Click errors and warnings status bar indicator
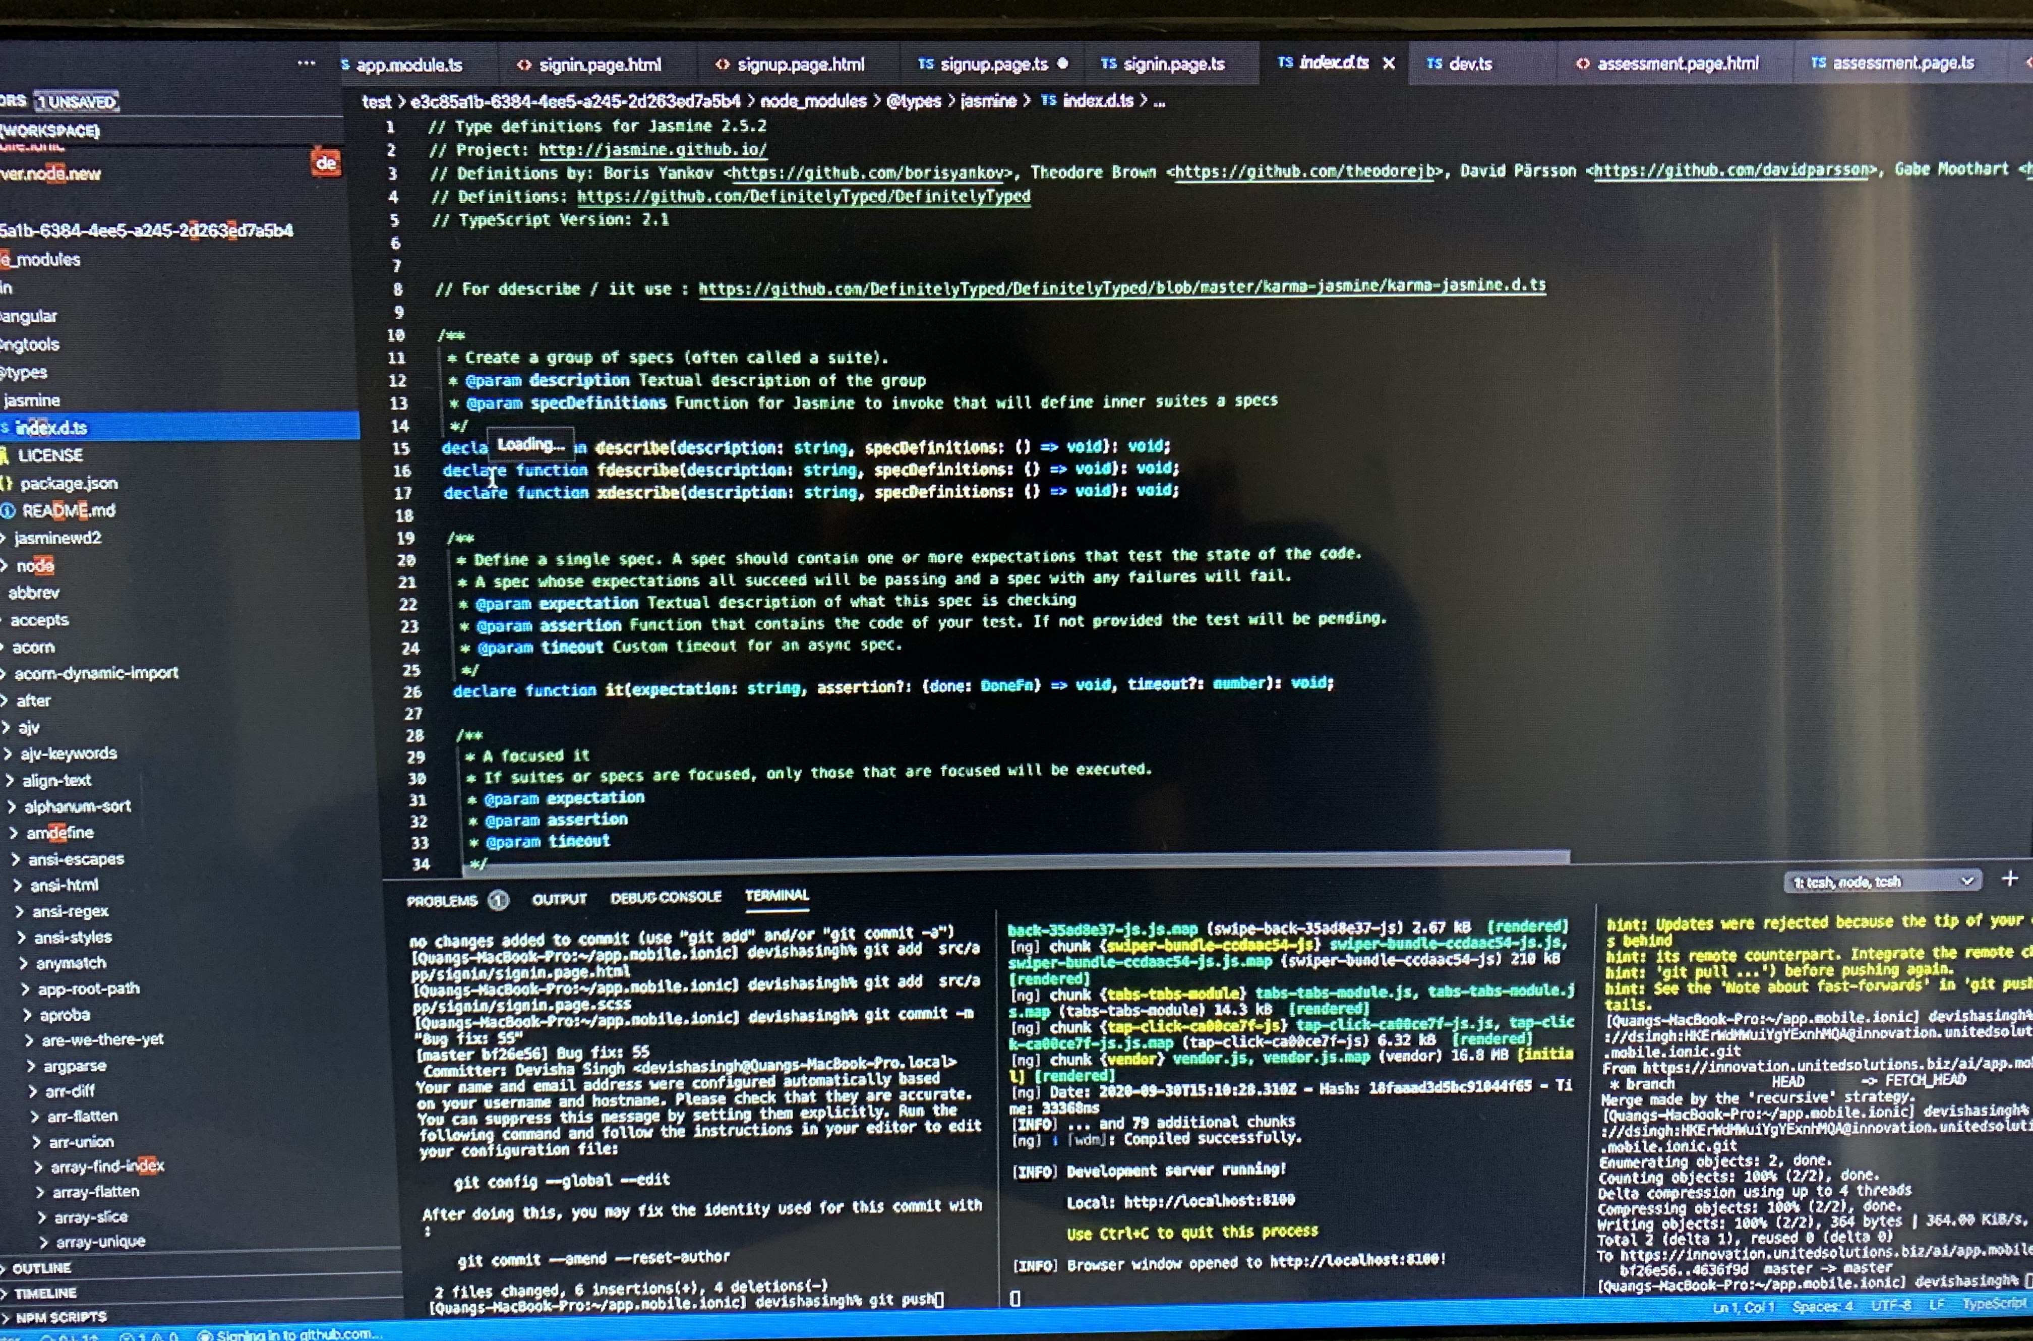The height and width of the screenshot is (1341, 2033). click(x=150, y=1336)
